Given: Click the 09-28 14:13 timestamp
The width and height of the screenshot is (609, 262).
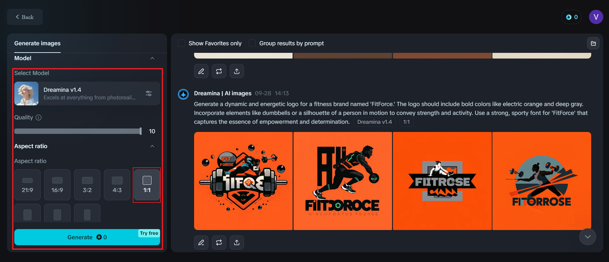Looking at the screenshot, I should [272, 94].
